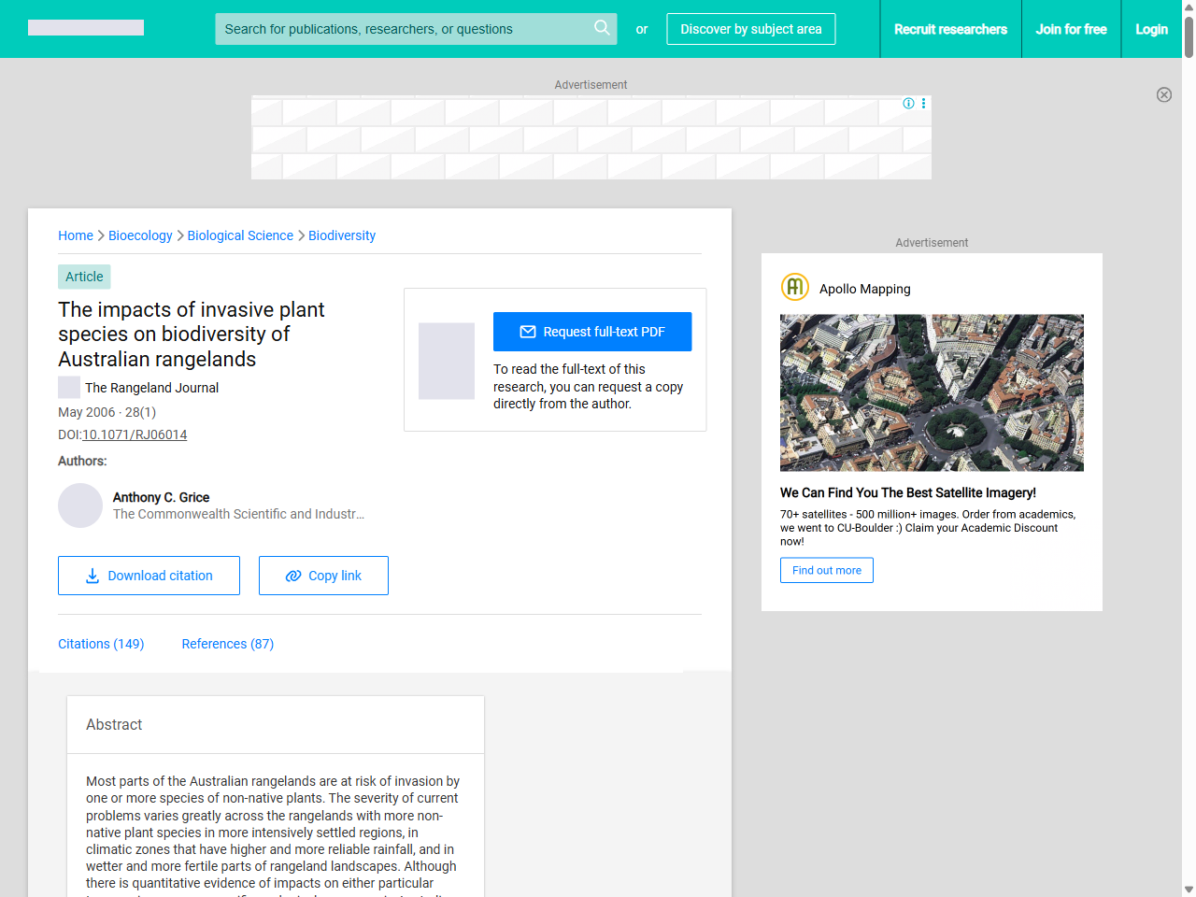This screenshot has height=897, width=1196.
Task: Click Join for free
Action: (x=1071, y=29)
